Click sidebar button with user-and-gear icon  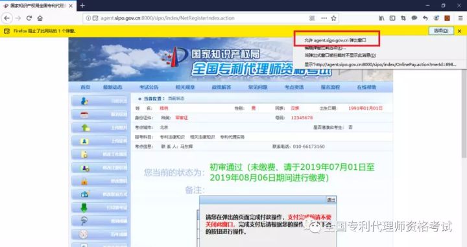99,168
